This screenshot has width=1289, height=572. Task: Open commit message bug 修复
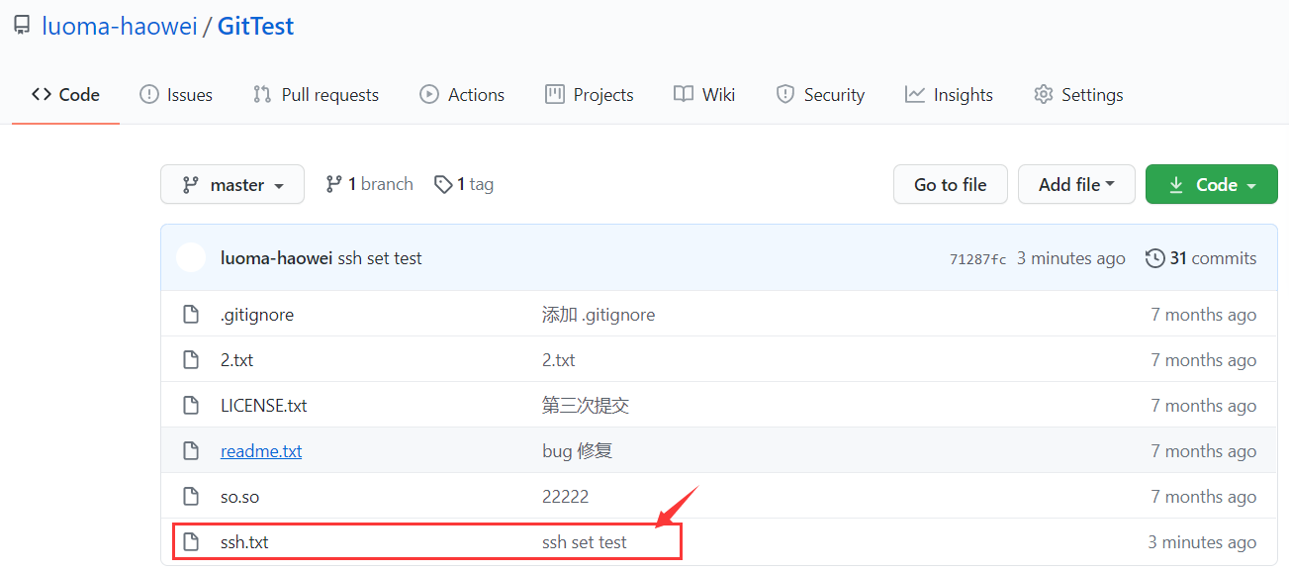point(578,451)
